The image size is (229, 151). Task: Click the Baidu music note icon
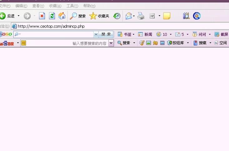[x=142, y=43]
